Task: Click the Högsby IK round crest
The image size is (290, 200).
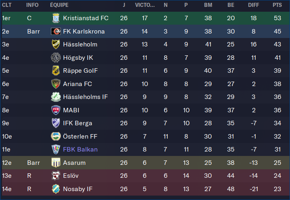Action: coord(56,58)
